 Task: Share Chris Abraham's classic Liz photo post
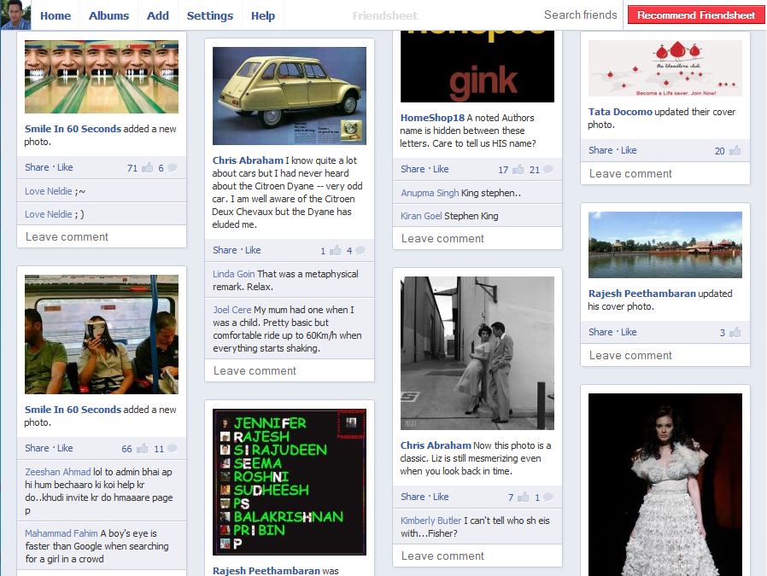tap(413, 497)
